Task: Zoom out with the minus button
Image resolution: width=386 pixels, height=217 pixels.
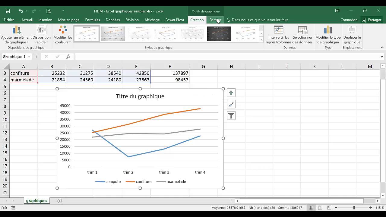Action: point(336,208)
